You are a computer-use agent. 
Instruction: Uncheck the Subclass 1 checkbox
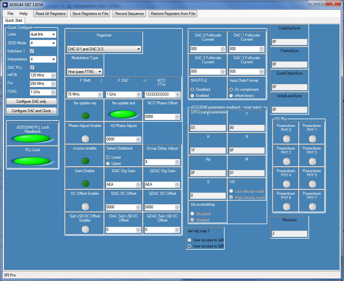(32, 51)
